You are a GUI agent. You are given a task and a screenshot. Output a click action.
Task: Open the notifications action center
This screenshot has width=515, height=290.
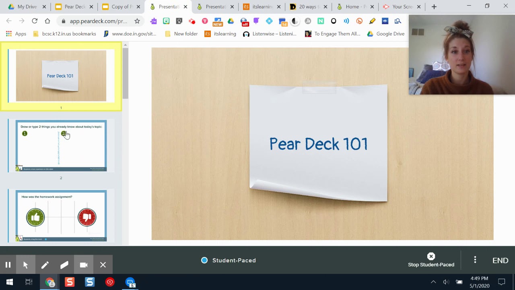coord(501,282)
